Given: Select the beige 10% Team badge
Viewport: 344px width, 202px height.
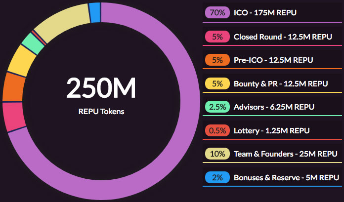Looking at the screenshot, I should [x=216, y=154].
